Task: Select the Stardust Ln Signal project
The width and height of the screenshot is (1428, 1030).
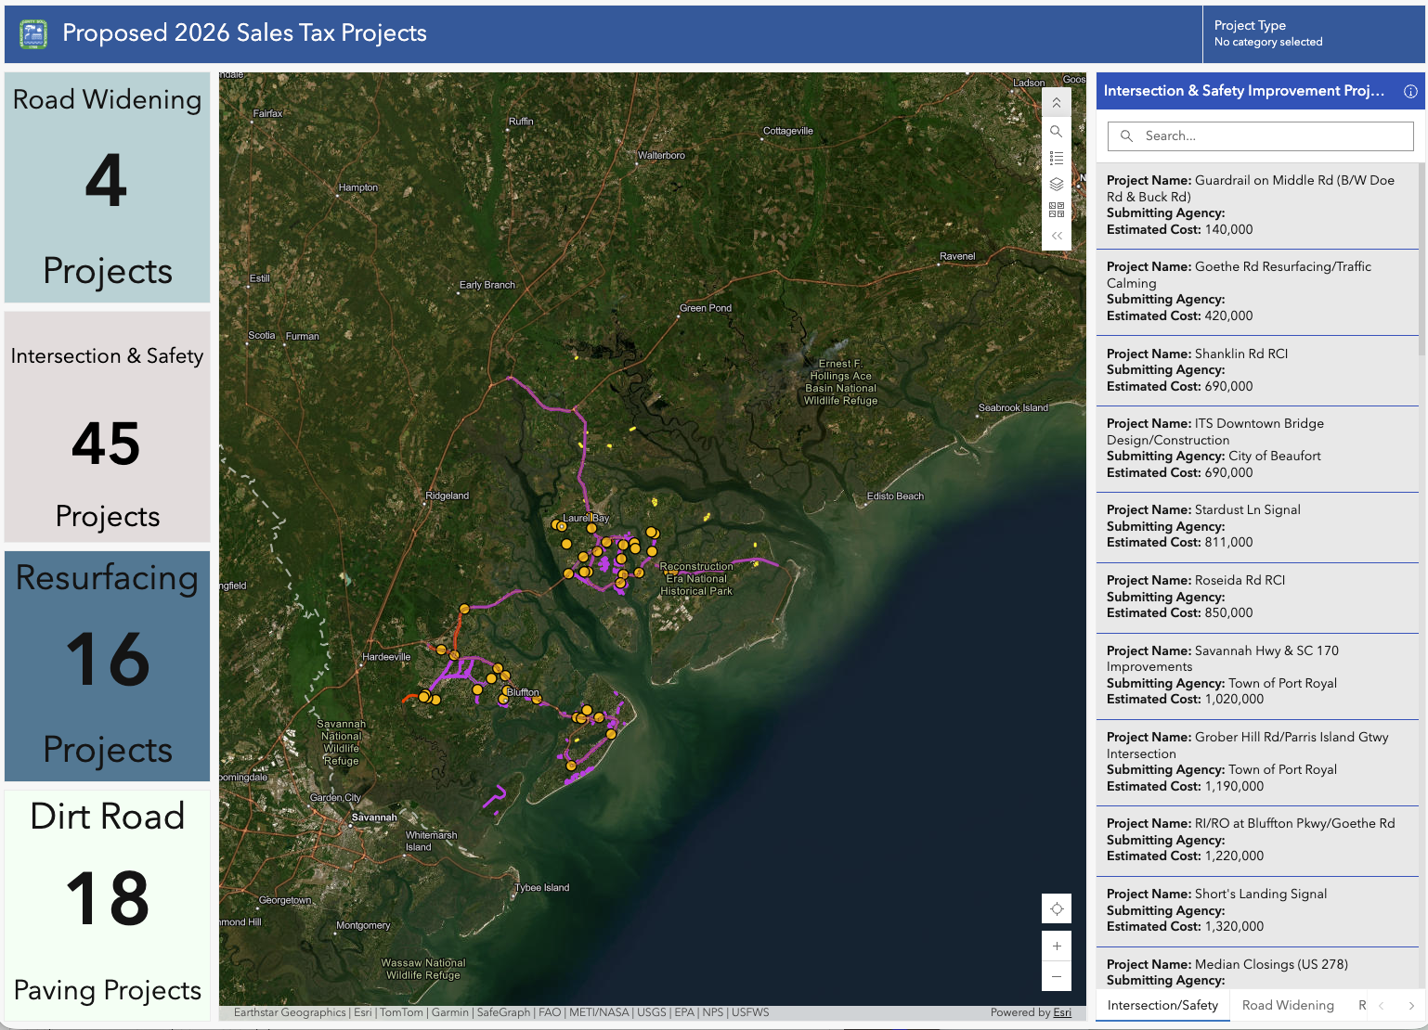Action: coord(1257,526)
